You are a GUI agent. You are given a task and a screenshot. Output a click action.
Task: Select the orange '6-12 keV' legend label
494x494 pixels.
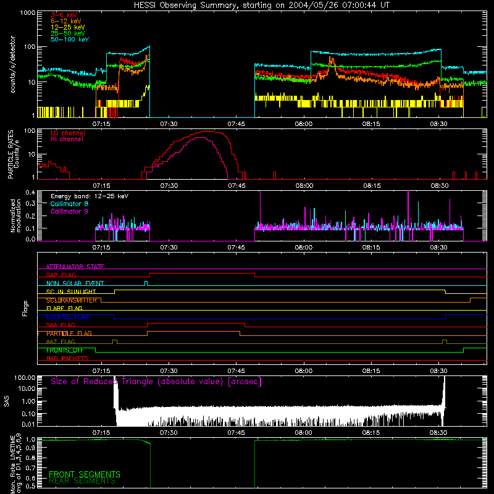[x=66, y=21]
